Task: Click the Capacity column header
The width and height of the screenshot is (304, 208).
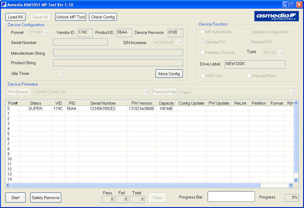Action: click(166, 103)
